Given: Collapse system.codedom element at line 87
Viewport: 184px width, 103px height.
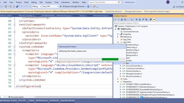Looking at the screenshot, I should [14, 47].
